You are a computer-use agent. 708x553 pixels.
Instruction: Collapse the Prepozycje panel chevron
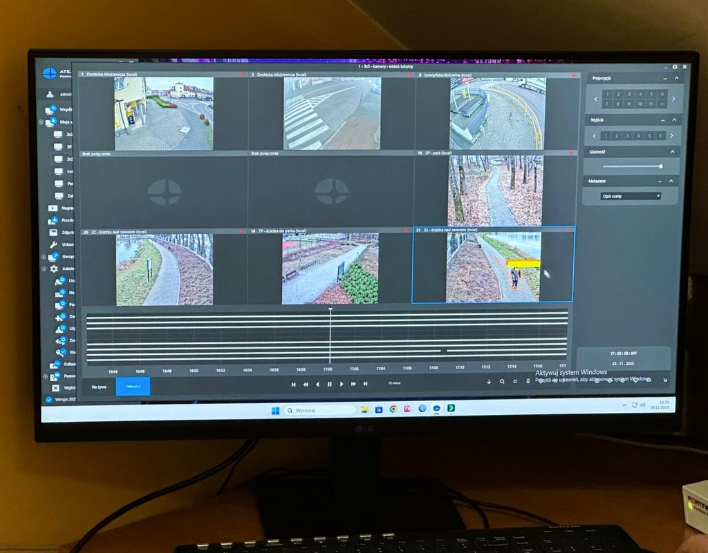[676, 79]
